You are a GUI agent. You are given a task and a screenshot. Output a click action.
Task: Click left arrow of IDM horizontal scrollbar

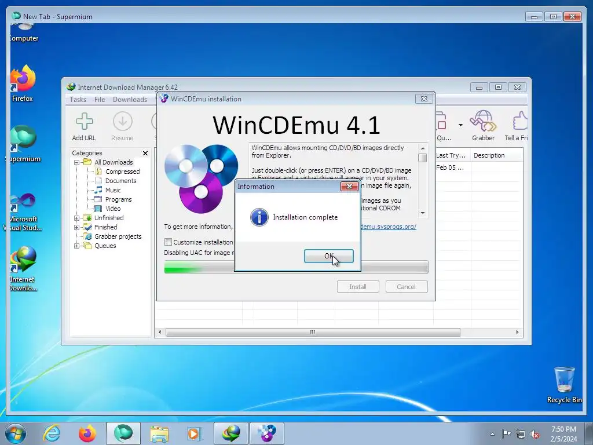[160, 332]
